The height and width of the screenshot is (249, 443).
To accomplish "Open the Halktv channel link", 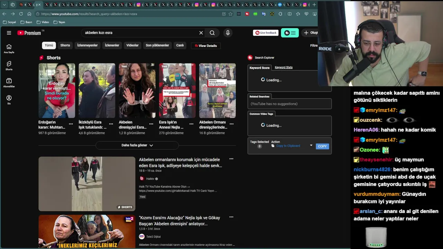I will [x=150, y=179].
